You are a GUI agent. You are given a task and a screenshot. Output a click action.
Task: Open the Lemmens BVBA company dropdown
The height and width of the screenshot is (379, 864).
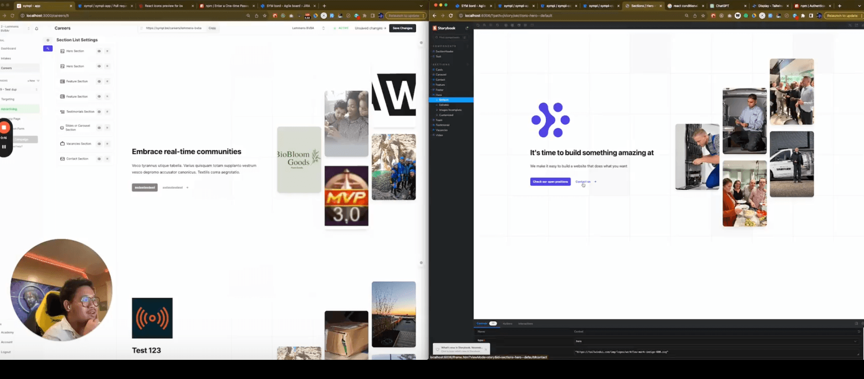[x=309, y=28]
